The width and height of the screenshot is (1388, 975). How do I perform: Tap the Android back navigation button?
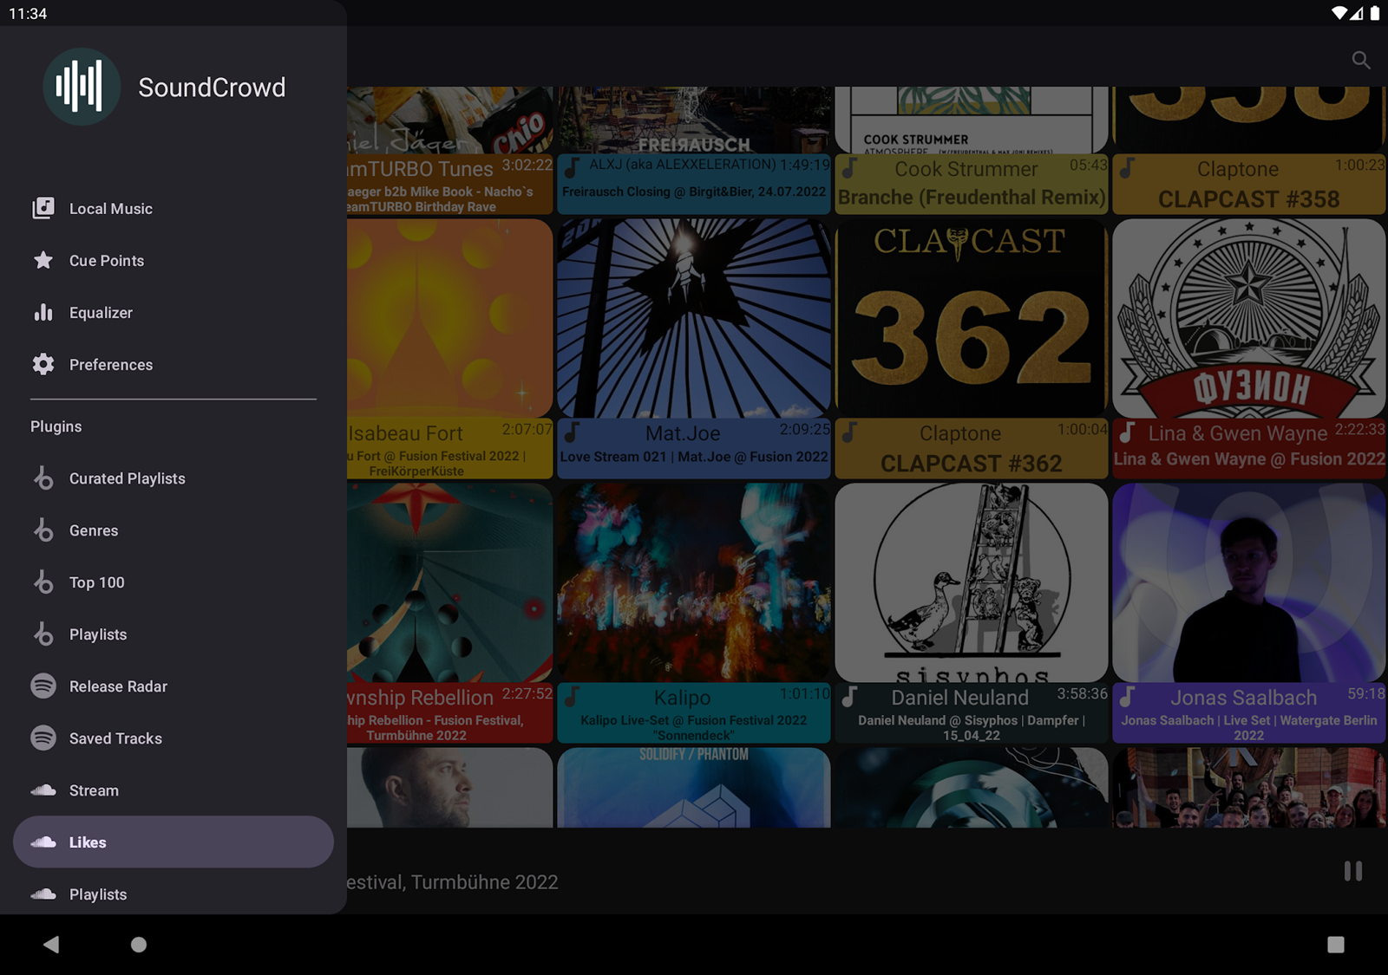(51, 944)
